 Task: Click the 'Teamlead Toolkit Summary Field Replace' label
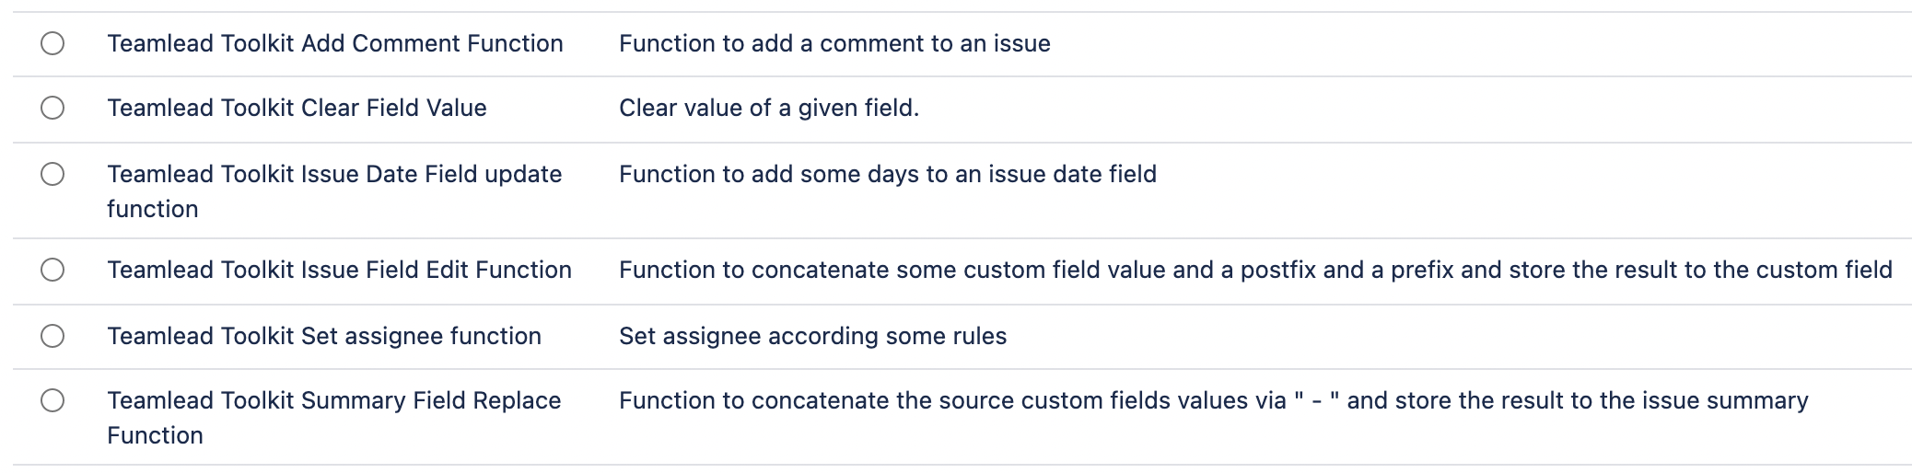(333, 400)
